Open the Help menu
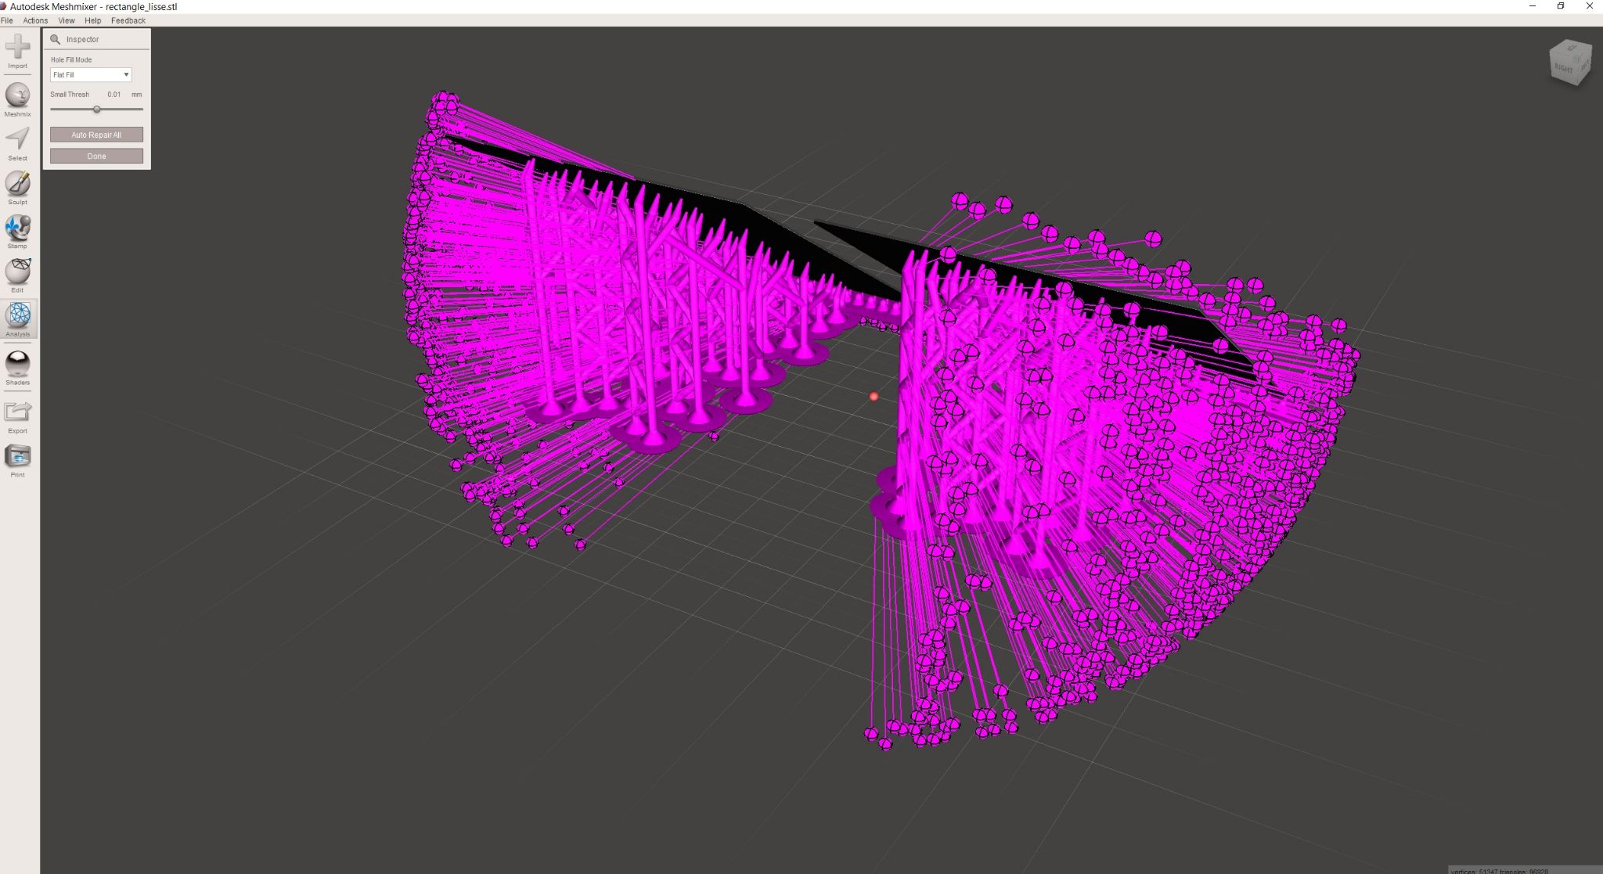 [93, 20]
